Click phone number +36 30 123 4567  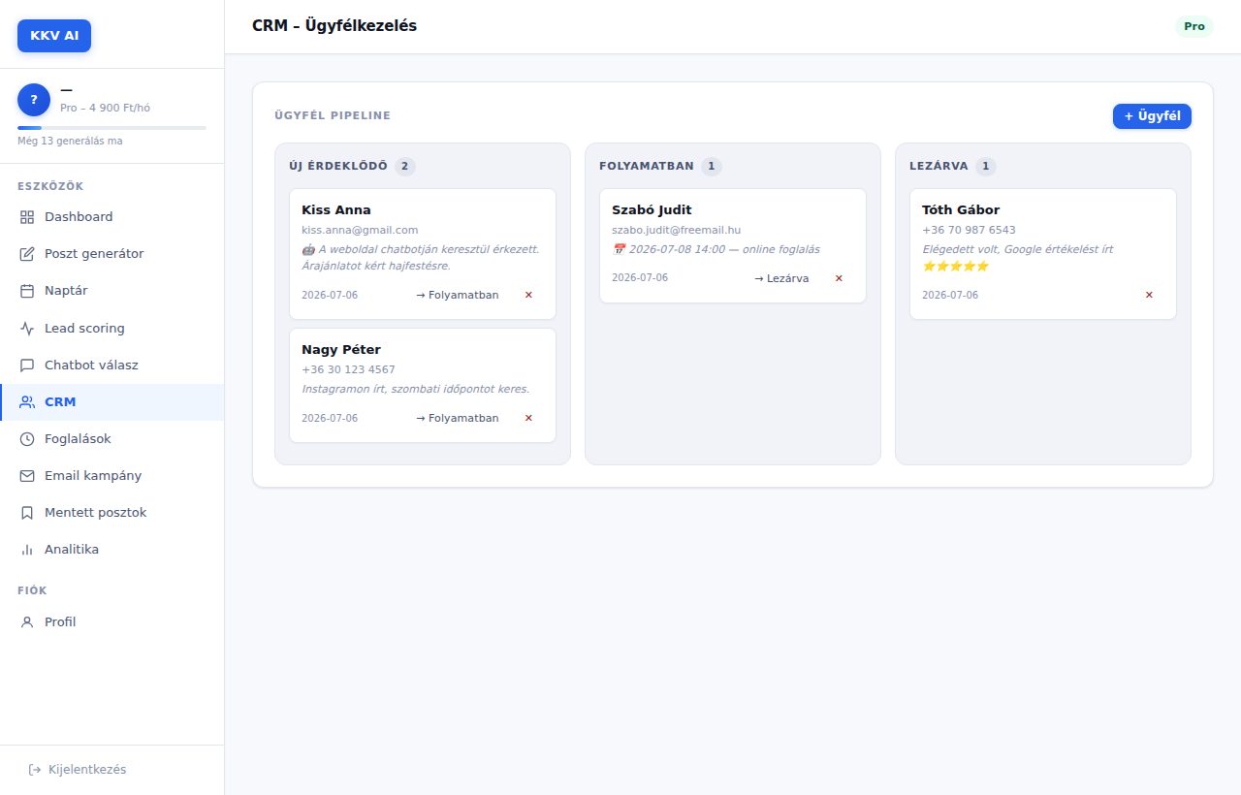coord(348,370)
